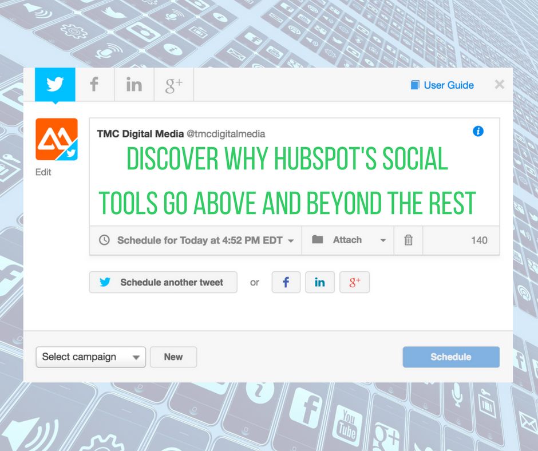Add a Google Plus post with g+ button
Viewport: 538px width, 451px height.
coord(354,282)
